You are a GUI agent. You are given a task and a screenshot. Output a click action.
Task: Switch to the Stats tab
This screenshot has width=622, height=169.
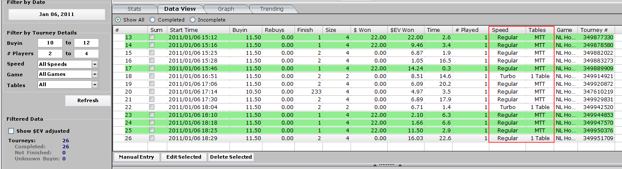click(134, 9)
